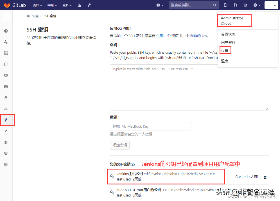Open the Admin Area wrench icon

click(89, 5)
